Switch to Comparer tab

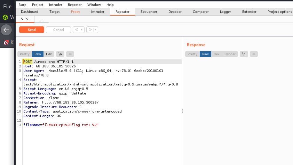201,12
